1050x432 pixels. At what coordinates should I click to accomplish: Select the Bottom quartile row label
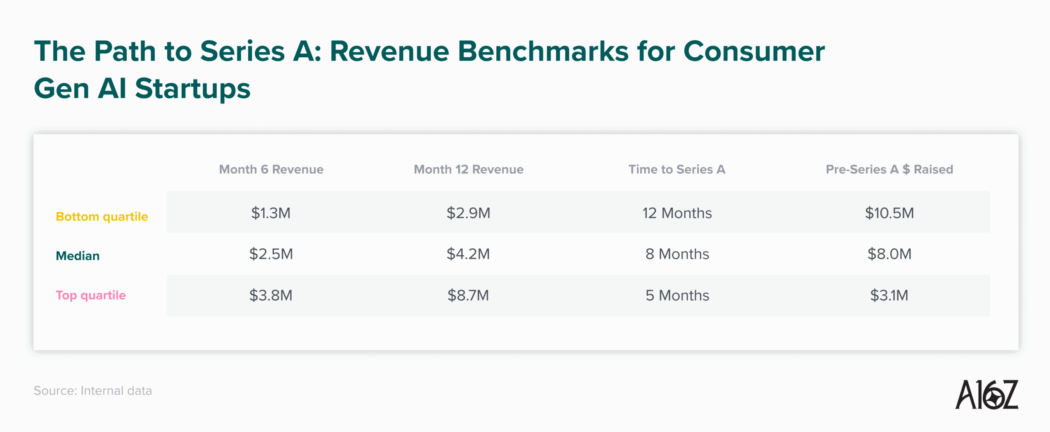pos(102,217)
